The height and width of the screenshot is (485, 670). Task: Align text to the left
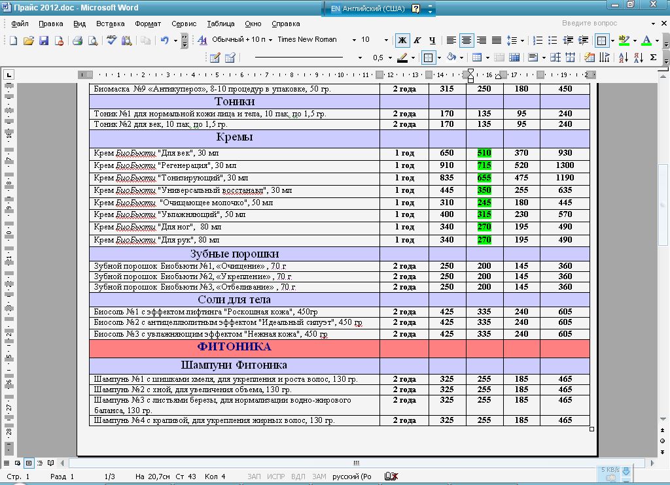point(451,40)
